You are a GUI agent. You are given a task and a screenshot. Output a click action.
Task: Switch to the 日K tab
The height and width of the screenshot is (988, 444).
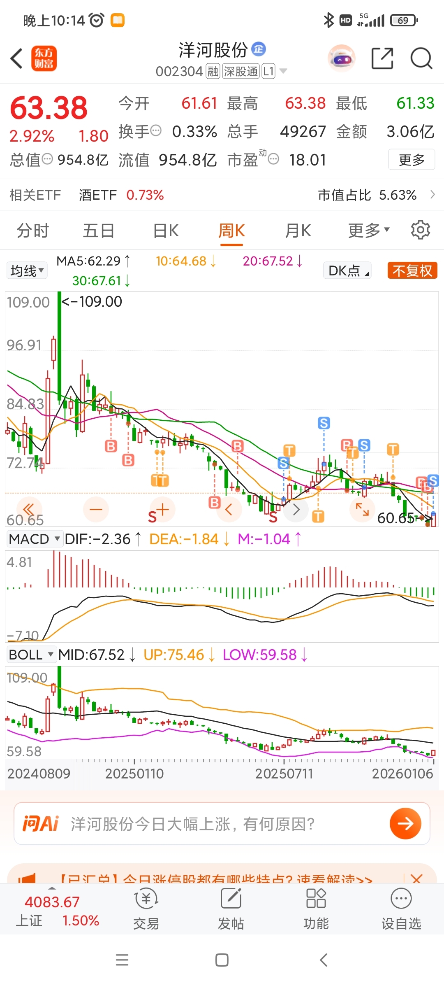[166, 230]
